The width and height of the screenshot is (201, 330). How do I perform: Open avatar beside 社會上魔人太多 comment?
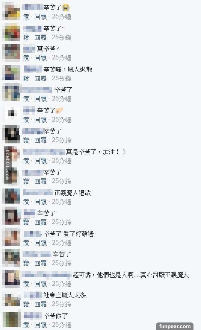(11, 299)
